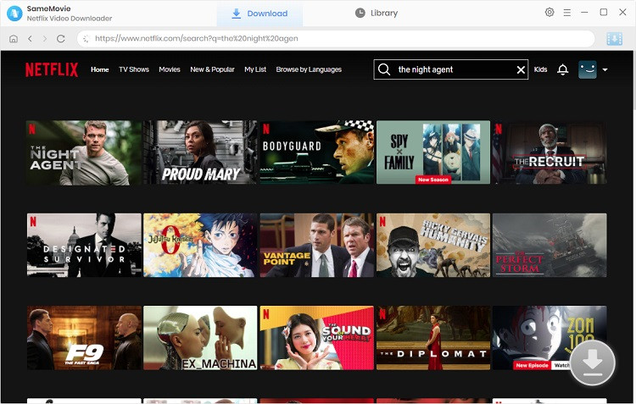Reload the page with refresh icon

coord(61,38)
